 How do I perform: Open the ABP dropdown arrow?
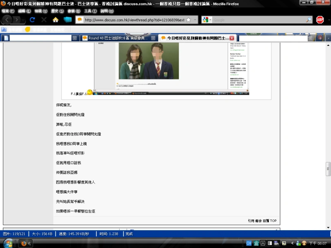pyautogui.click(x=329, y=20)
